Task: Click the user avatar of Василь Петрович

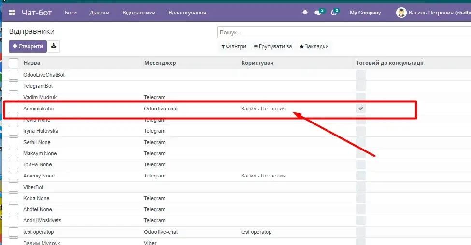Action: coord(401,13)
